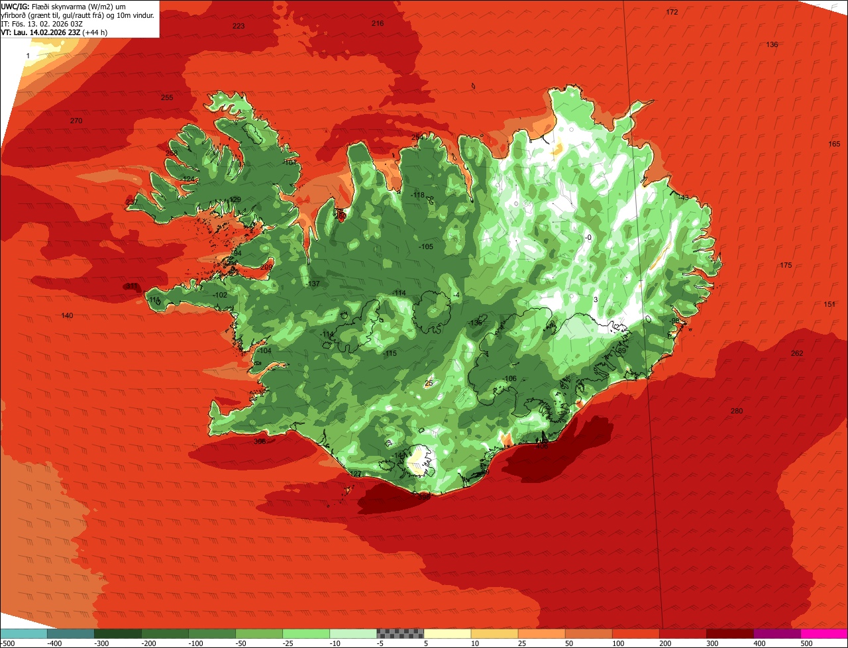Click the flux value 270 on the map
The width and height of the screenshot is (848, 648).
click(76, 121)
